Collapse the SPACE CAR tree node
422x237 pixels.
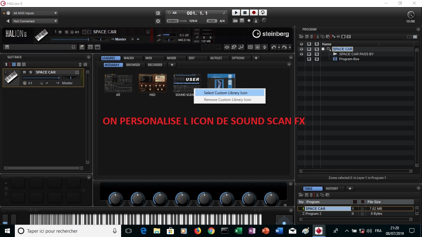click(x=323, y=49)
